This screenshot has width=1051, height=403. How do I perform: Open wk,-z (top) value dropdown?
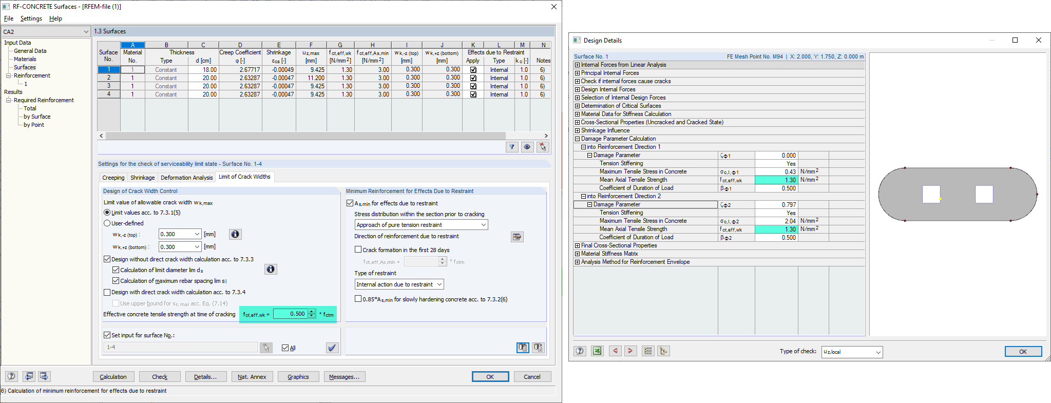[197, 234]
